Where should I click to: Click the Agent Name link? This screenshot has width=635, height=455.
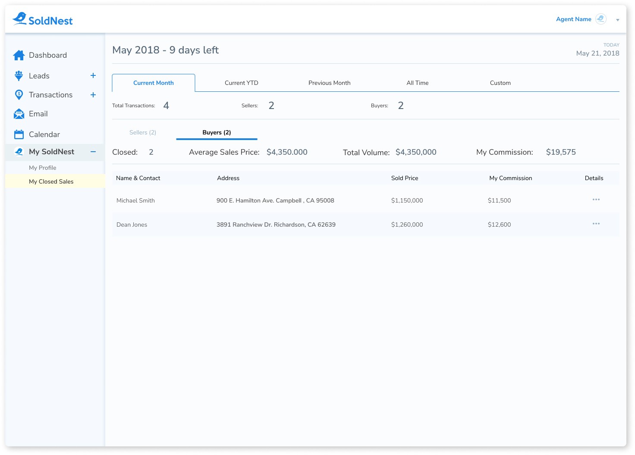pos(574,19)
